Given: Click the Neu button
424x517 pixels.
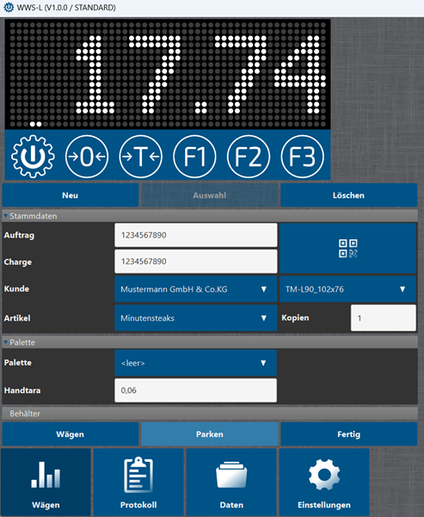Looking at the screenshot, I should [x=71, y=195].
